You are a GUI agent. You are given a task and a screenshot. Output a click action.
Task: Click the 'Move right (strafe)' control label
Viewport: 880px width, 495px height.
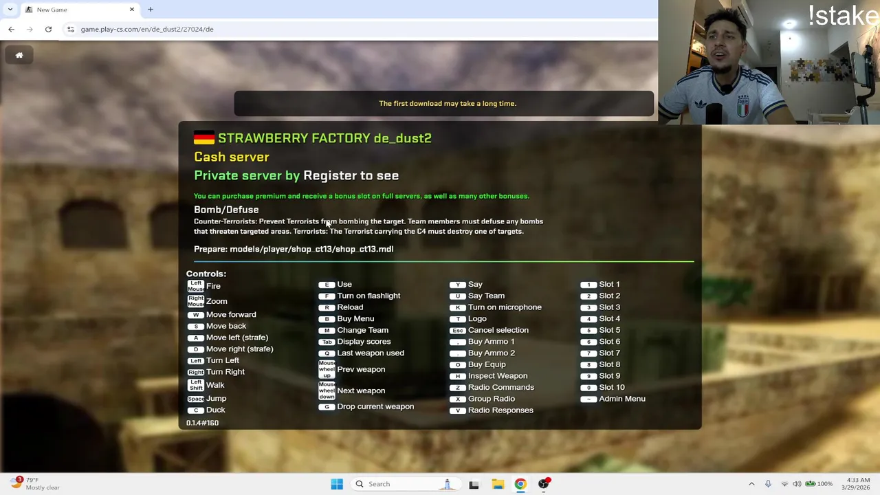click(x=239, y=349)
